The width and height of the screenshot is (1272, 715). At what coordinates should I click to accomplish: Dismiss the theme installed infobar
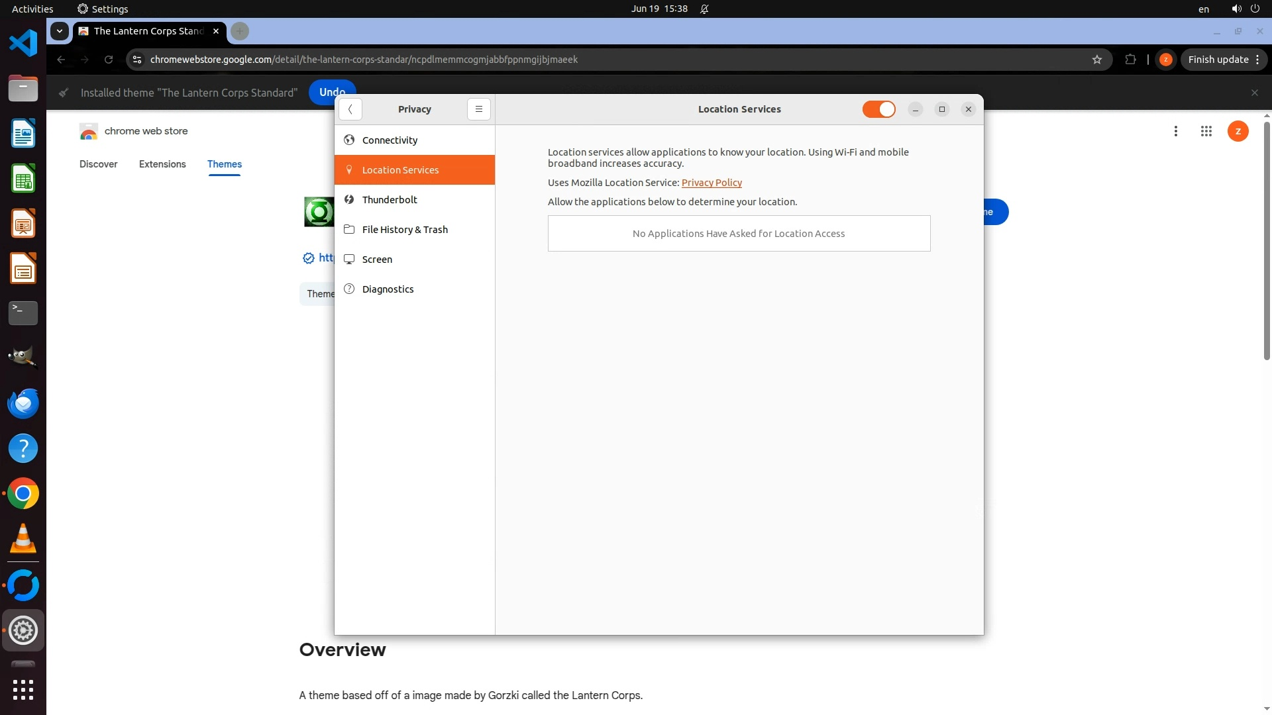(1254, 93)
